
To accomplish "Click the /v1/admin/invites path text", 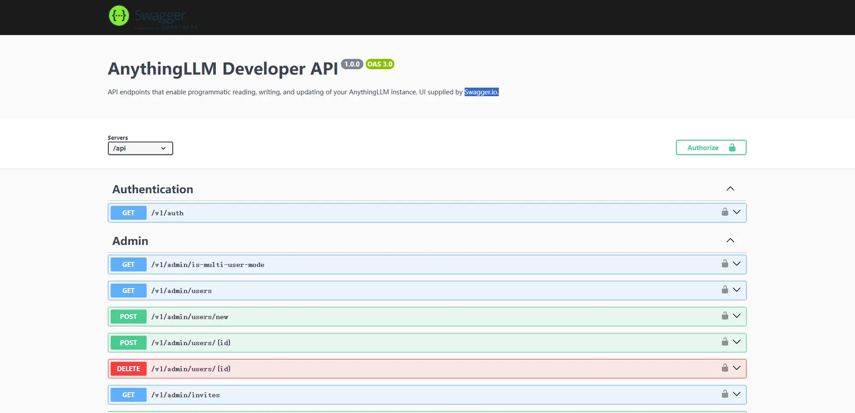I will (186, 395).
